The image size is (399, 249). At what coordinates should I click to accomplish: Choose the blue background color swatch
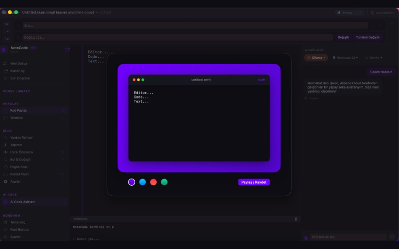click(x=142, y=182)
